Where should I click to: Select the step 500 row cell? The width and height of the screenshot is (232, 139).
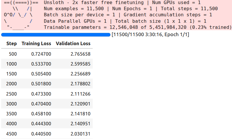13,54
